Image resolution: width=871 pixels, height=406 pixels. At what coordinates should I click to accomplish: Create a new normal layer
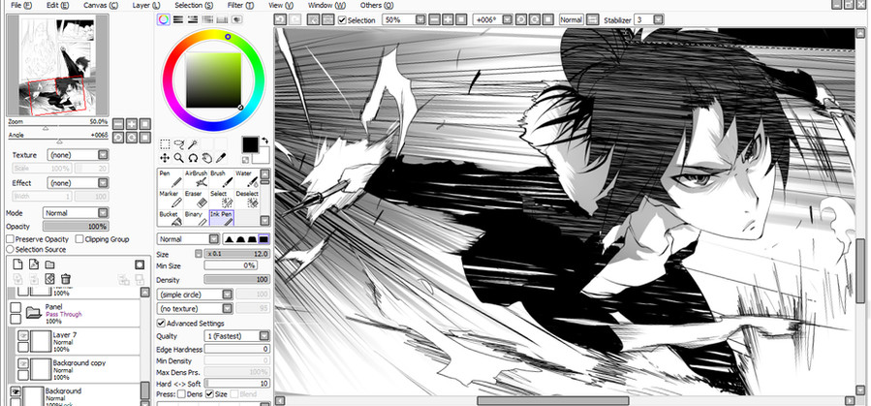point(17,264)
